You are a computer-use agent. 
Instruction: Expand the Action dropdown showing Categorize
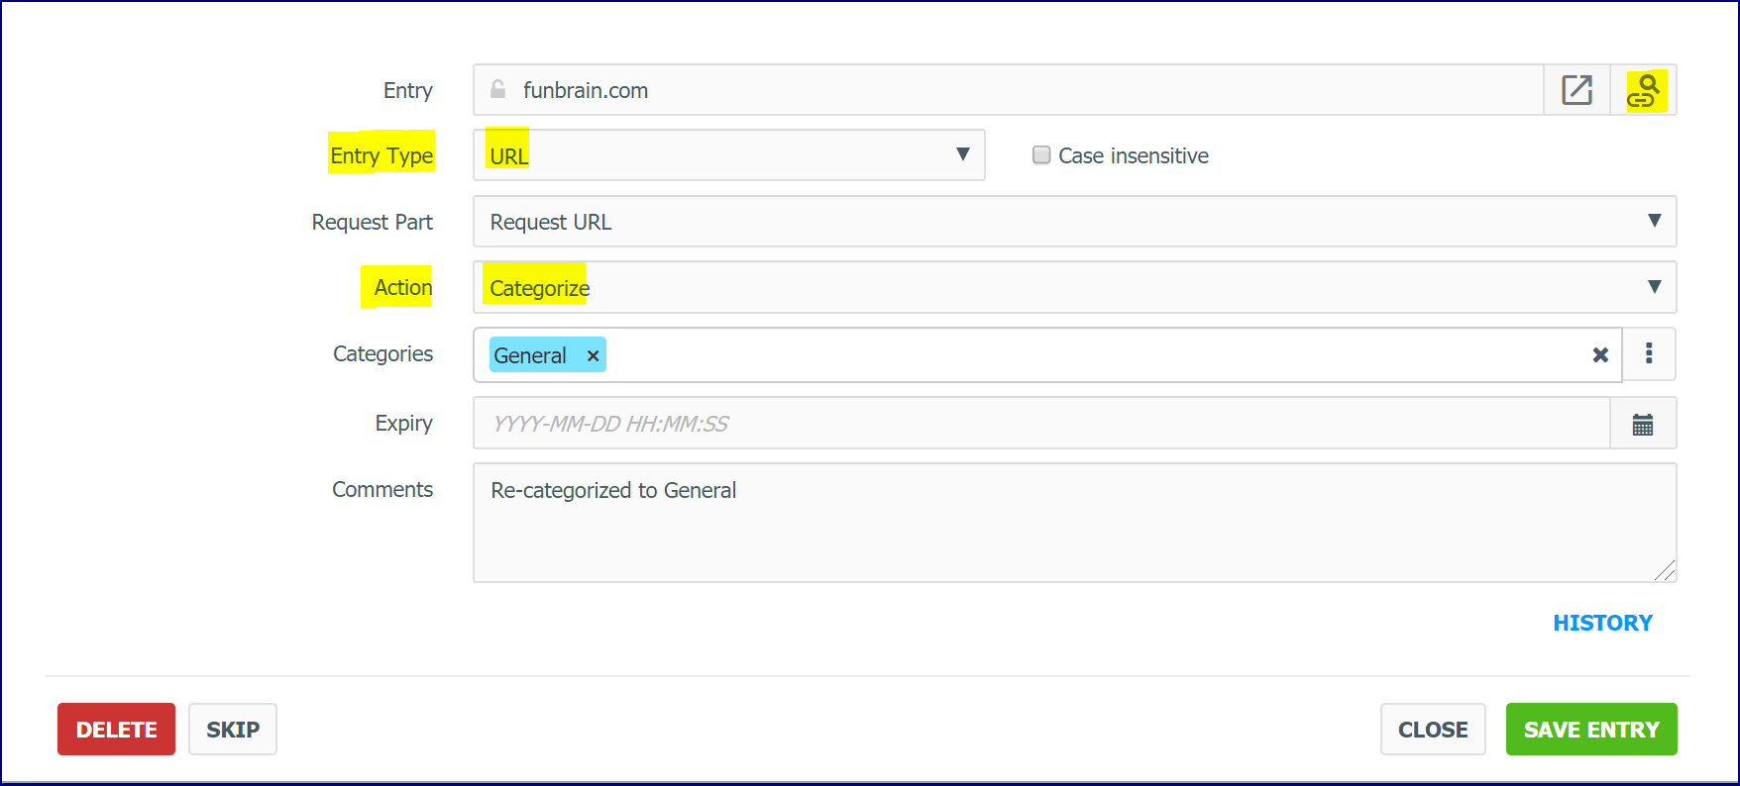click(1075, 287)
